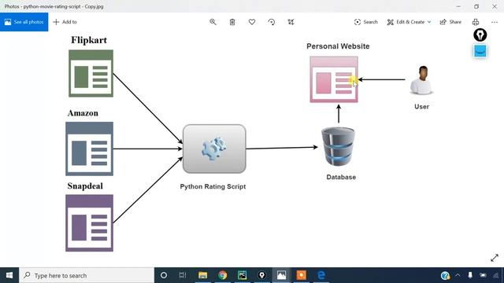The image size is (504, 283).
Task: Print the photo using printer icon
Action: 476,22
